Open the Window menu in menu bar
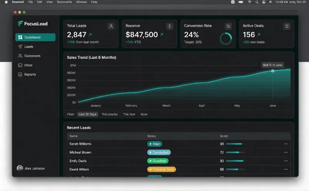309x191 pixels. tap(81, 2)
